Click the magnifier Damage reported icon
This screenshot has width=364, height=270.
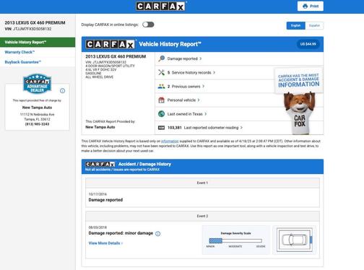pos(162,58)
